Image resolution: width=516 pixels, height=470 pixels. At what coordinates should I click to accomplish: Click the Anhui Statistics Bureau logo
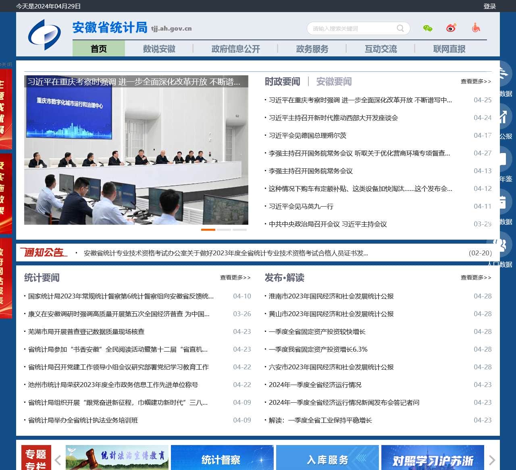(44, 34)
